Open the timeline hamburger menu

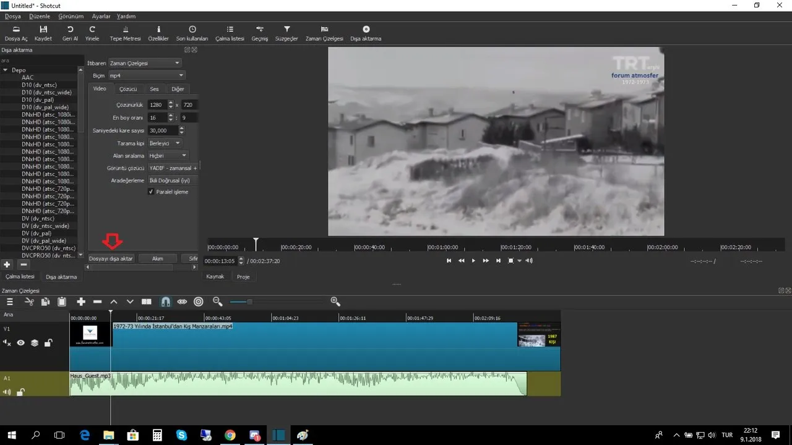click(x=10, y=302)
